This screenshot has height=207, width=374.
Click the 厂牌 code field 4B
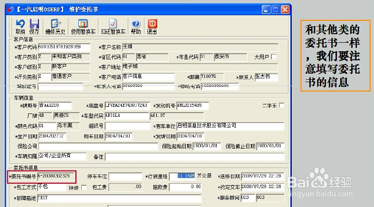pos(45,116)
